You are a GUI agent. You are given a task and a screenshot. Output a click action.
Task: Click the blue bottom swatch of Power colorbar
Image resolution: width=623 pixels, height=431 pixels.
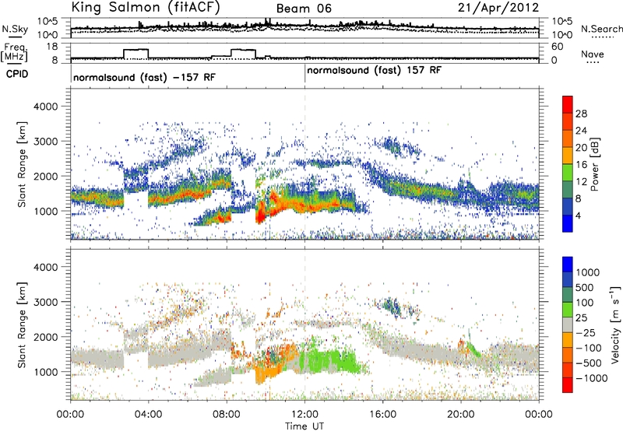[568, 223]
